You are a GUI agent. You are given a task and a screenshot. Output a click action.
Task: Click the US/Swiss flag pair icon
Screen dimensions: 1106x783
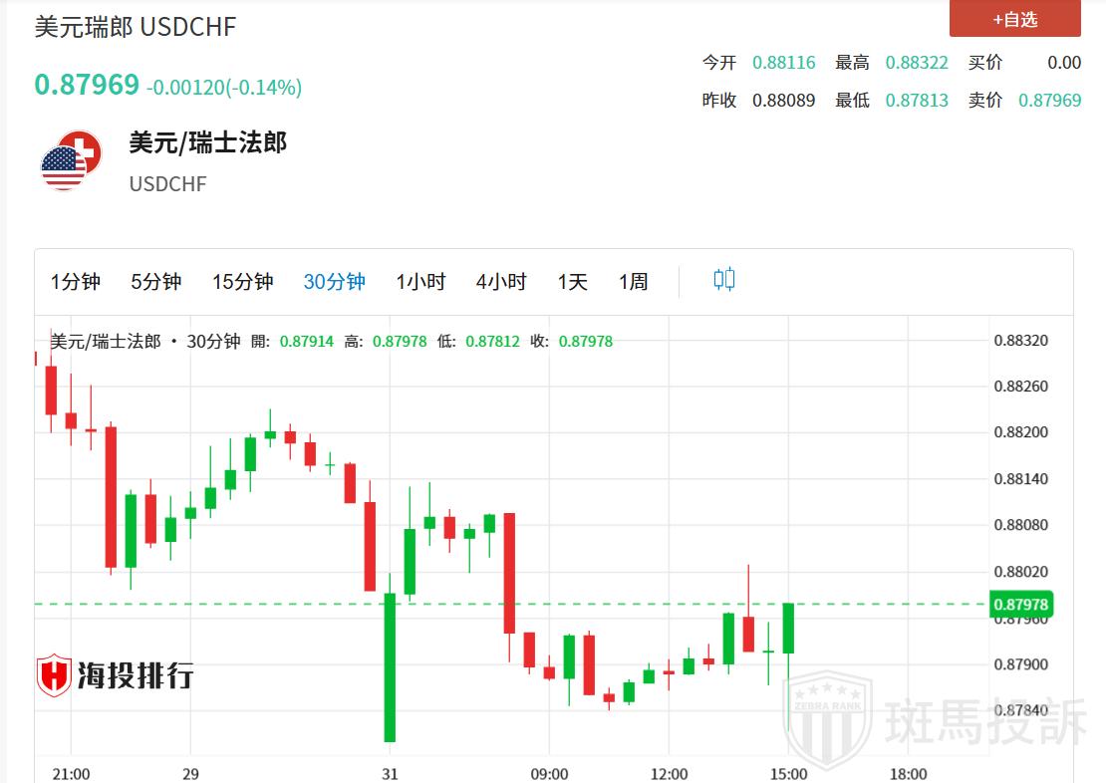click(72, 159)
